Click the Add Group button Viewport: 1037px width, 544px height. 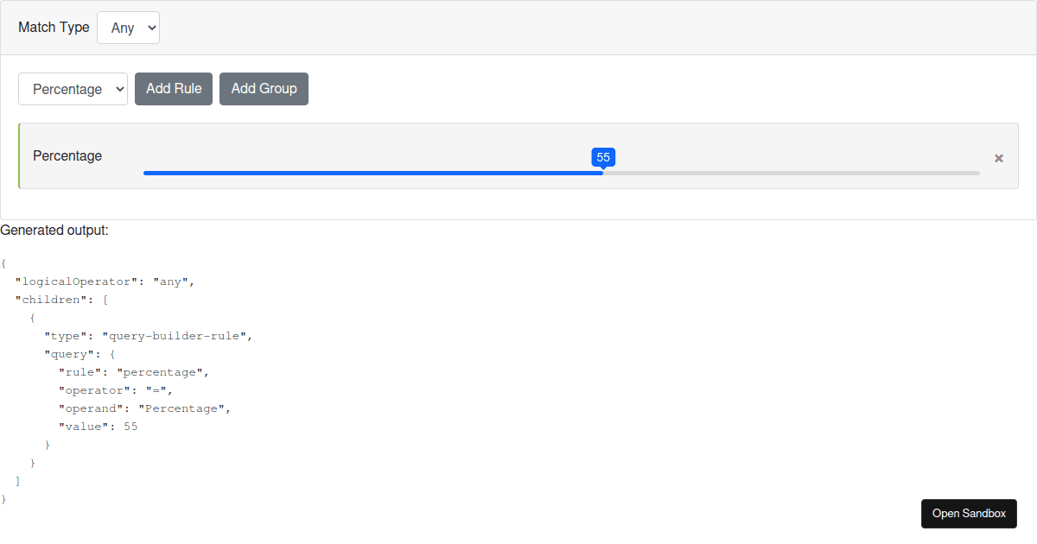[x=264, y=88]
